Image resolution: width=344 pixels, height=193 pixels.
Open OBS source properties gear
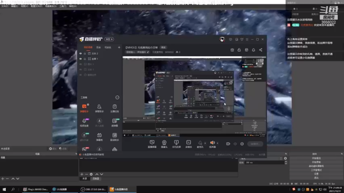(x=91, y=175)
